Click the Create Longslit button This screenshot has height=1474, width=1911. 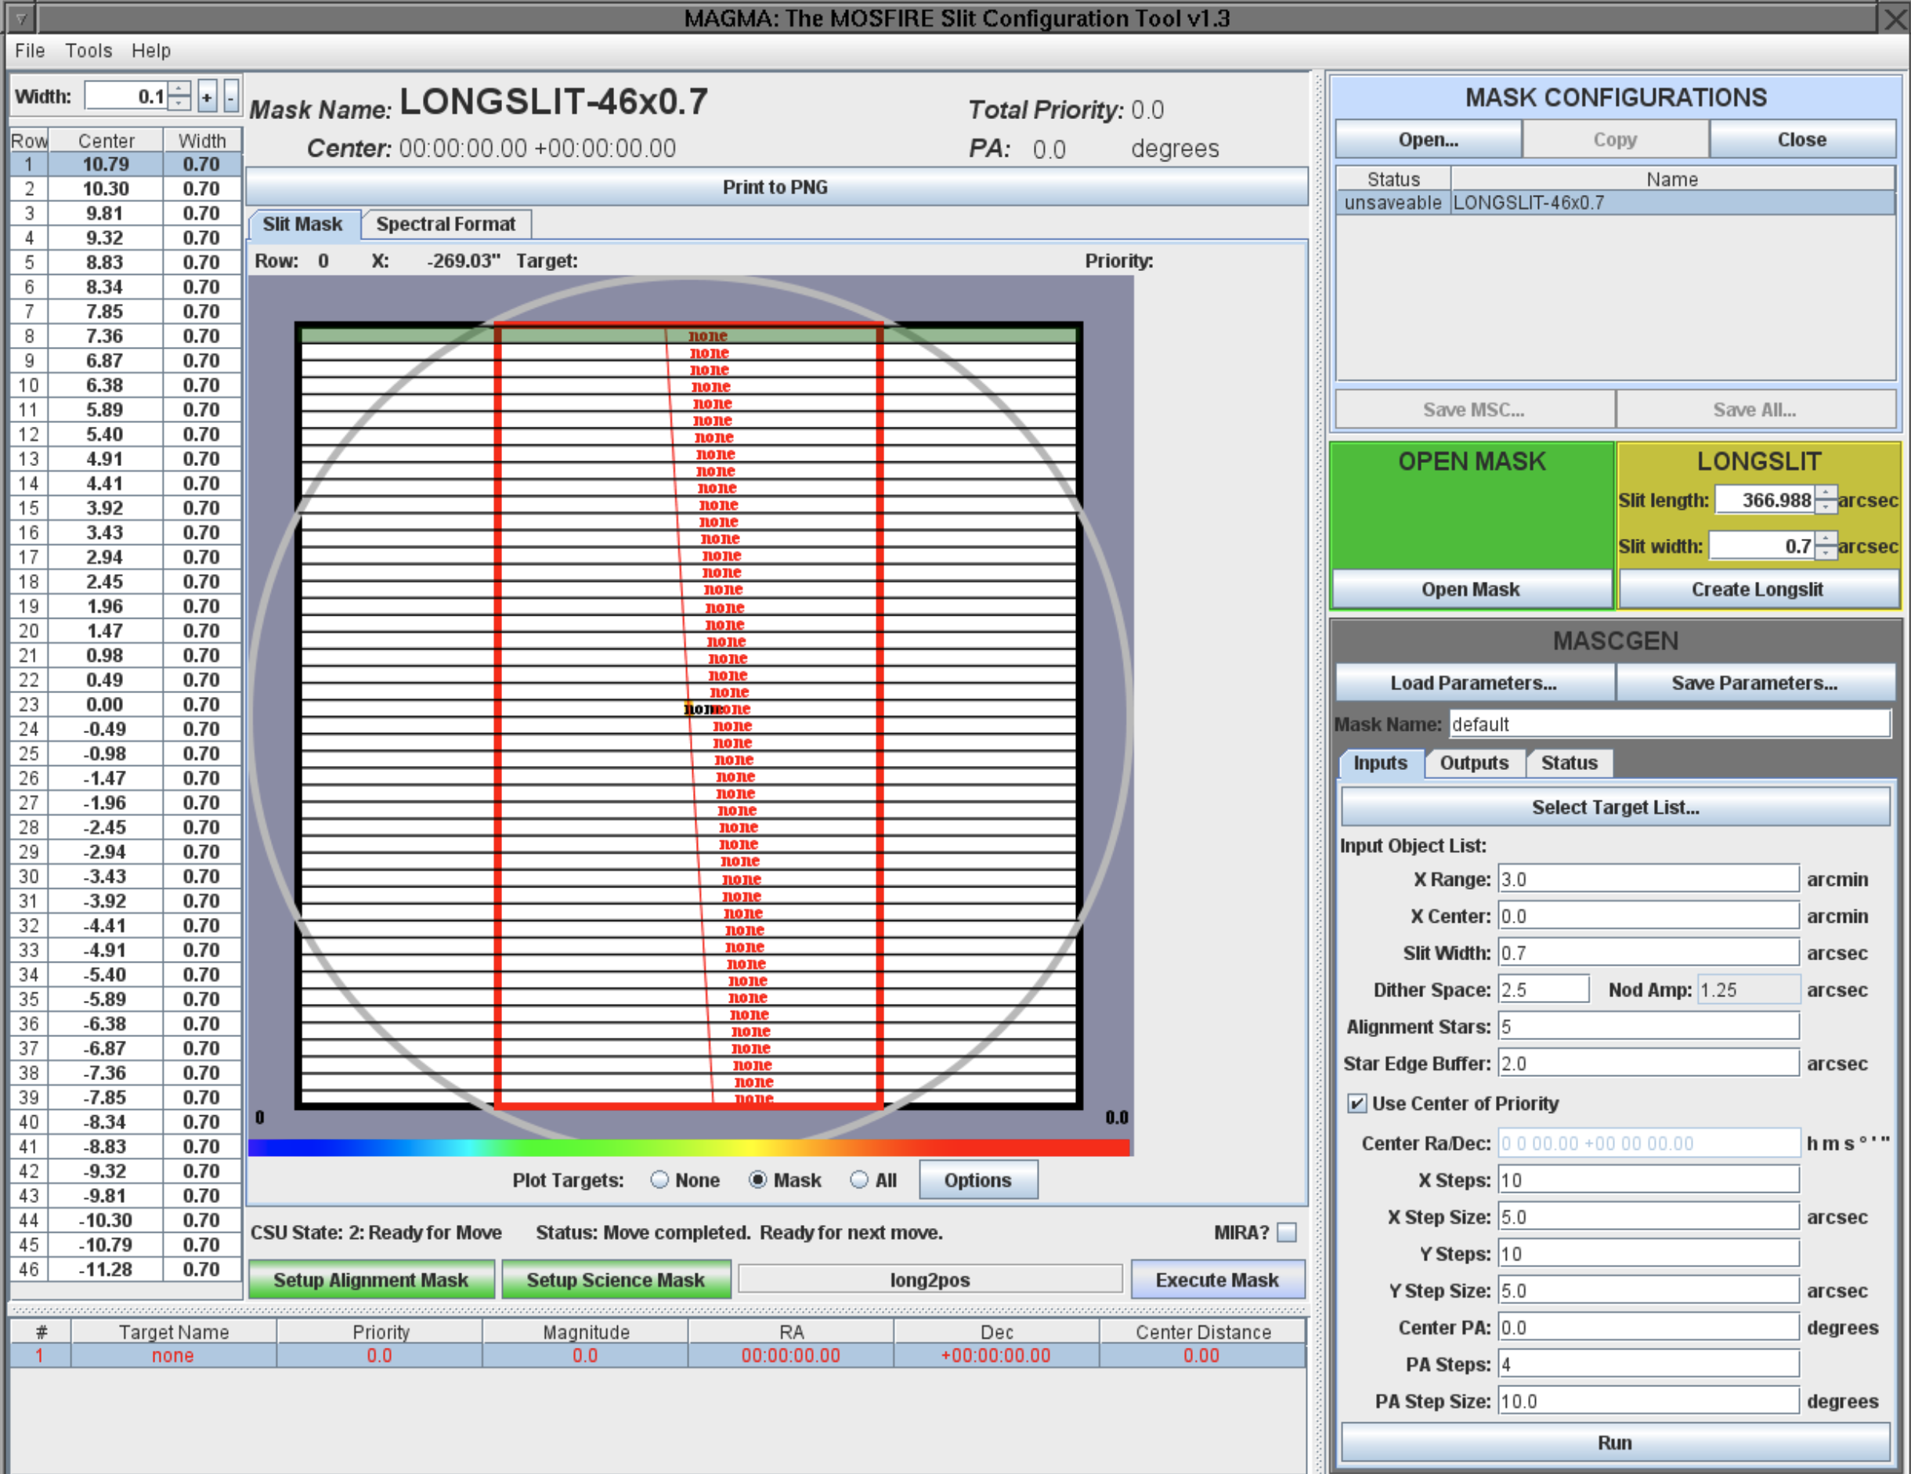pyautogui.click(x=1757, y=590)
